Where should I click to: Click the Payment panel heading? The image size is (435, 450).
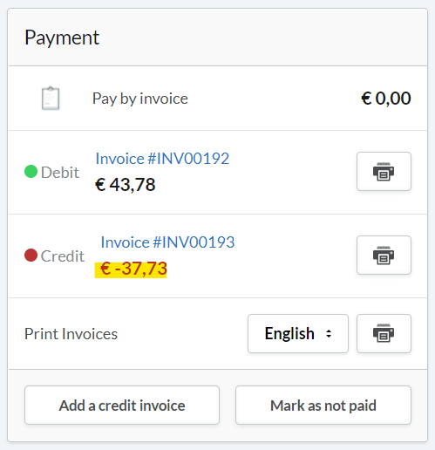pyautogui.click(x=62, y=37)
